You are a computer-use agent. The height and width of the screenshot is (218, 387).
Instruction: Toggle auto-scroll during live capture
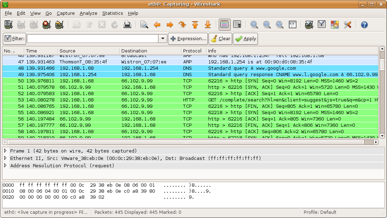click(237, 25)
